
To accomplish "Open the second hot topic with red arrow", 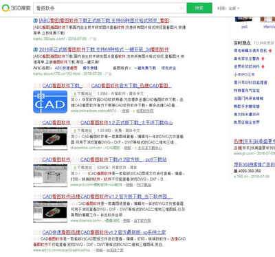I will (247, 58).
